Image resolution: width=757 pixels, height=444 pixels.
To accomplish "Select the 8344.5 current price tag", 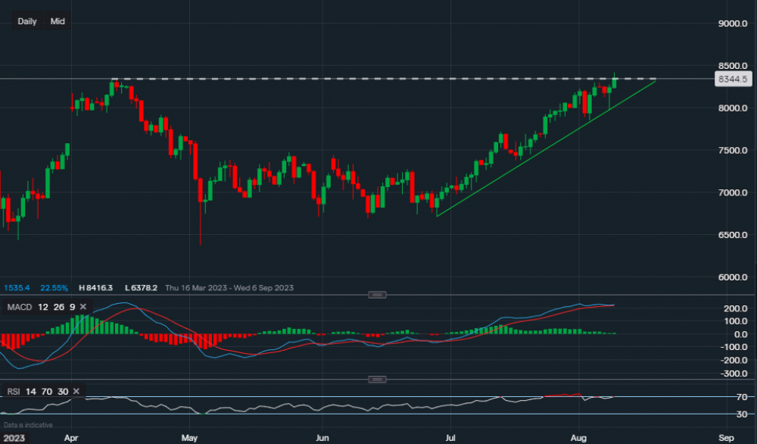I will [734, 79].
